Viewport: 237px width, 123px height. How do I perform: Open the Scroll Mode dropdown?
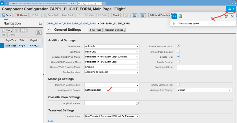tap(112, 46)
